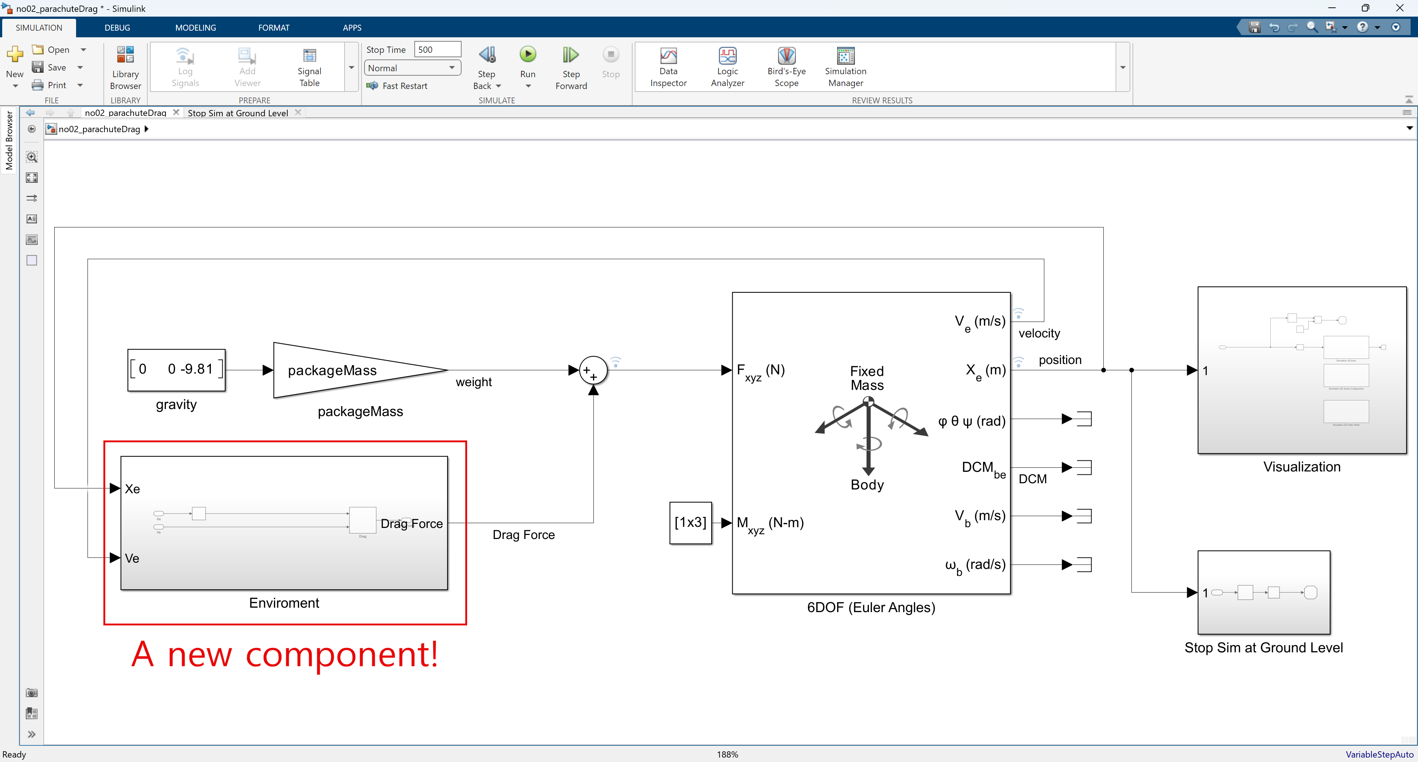
Task: Click the green Run button
Action: (527, 55)
